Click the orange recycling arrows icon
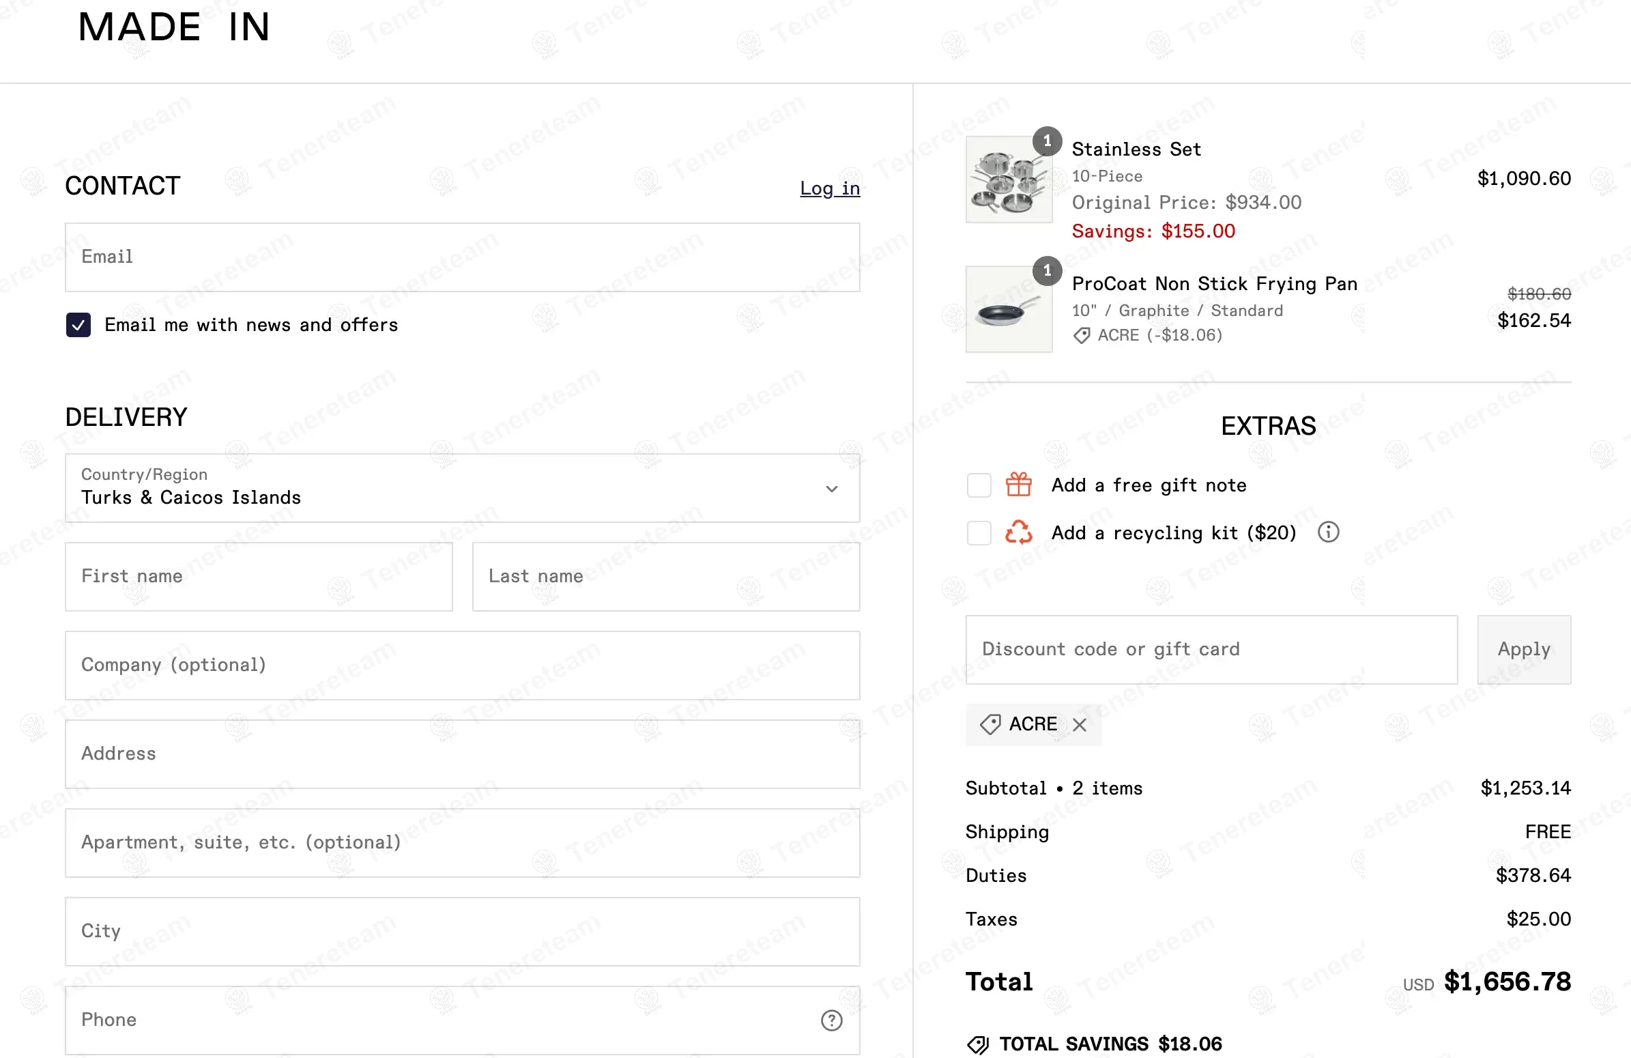The height and width of the screenshot is (1058, 1631). click(x=1018, y=532)
